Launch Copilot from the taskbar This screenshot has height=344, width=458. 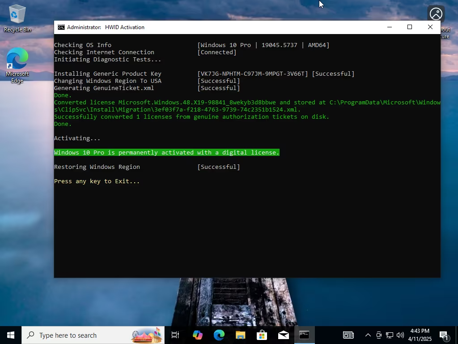click(197, 335)
